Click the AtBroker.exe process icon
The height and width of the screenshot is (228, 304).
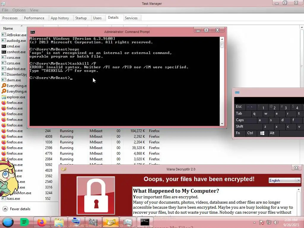pyautogui.click(x=4, y=35)
